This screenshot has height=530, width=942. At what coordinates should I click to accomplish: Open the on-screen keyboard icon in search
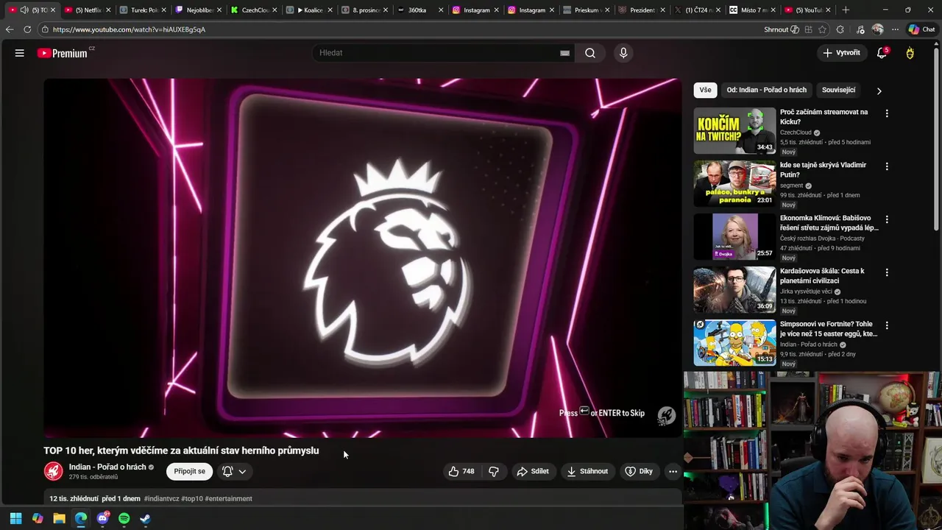pyautogui.click(x=564, y=53)
